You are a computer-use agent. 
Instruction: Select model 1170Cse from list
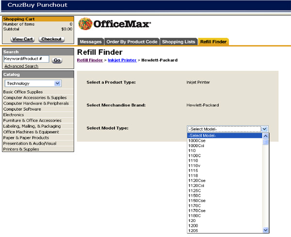click(225, 211)
